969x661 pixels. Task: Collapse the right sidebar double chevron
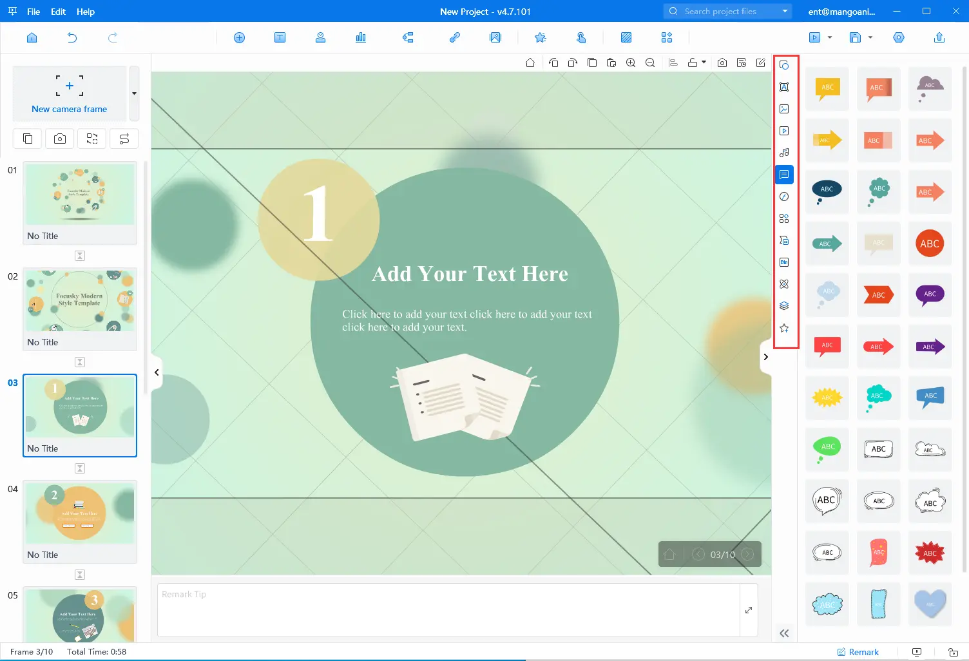pos(784,633)
